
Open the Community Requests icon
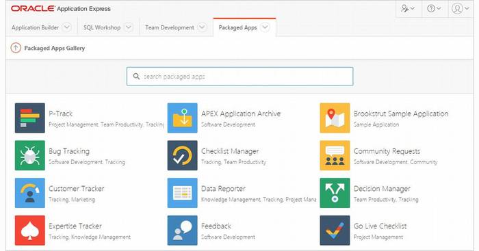tap(335, 155)
